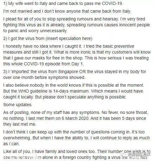Click the line "that I gave our masks for free"

[x=76, y=58]
